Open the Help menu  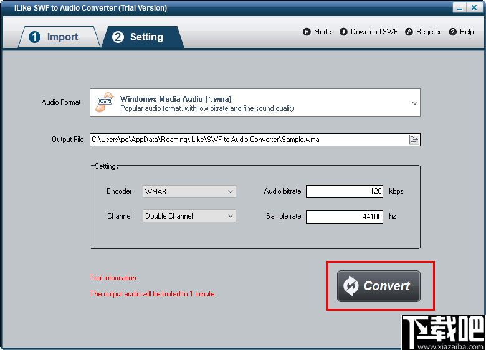point(462,32)
